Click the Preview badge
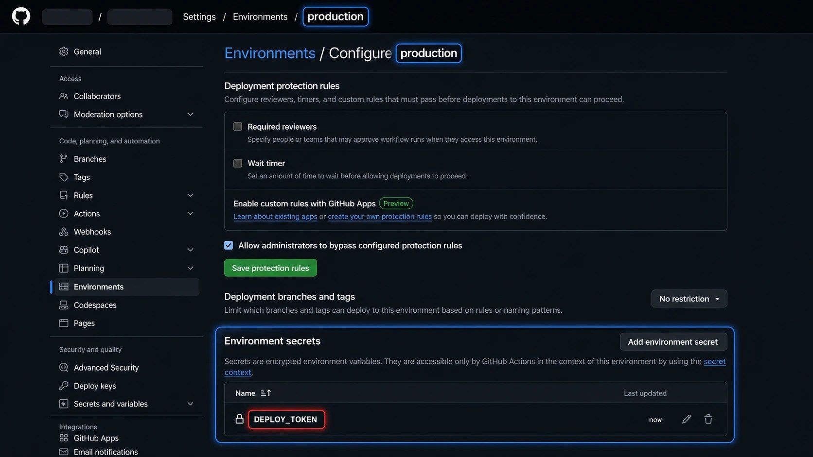813x457 pixels. tap(396, 203)
